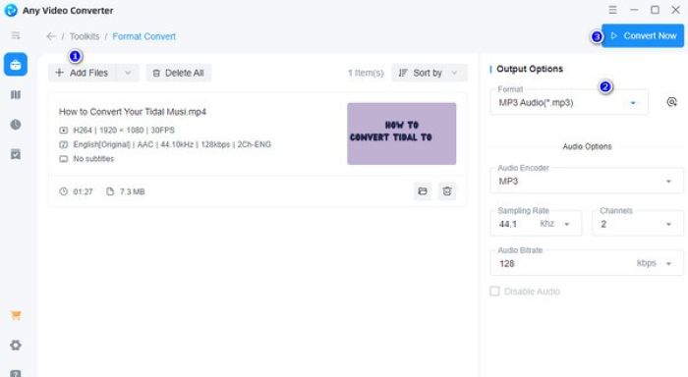Click the purple video thumbnail
The width and height of the screenshot is (688, 377).
401,134
